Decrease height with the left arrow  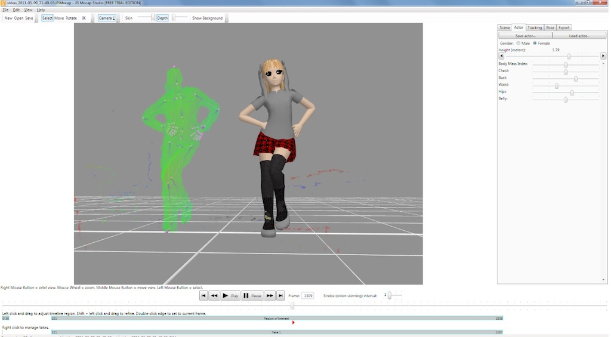pyautogui.click(x=501, y=56)
